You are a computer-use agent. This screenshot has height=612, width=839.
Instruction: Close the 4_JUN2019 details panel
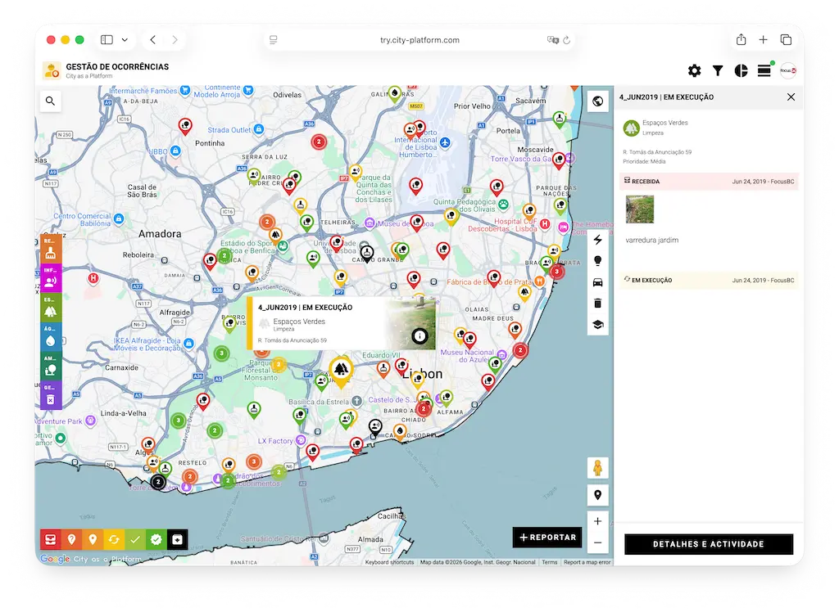coord(791,97)
